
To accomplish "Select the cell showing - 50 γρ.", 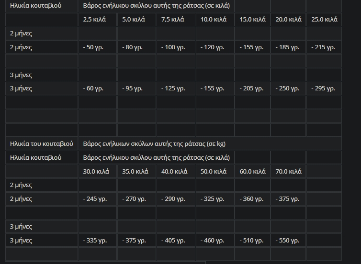I will click(x=98, y=47).
